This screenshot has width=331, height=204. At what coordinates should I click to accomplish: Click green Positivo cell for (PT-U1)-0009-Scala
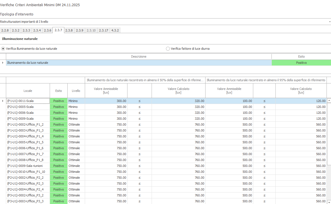tap(59, 119)
